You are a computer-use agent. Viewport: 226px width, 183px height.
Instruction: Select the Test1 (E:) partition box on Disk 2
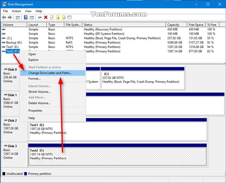pos(118,129)
